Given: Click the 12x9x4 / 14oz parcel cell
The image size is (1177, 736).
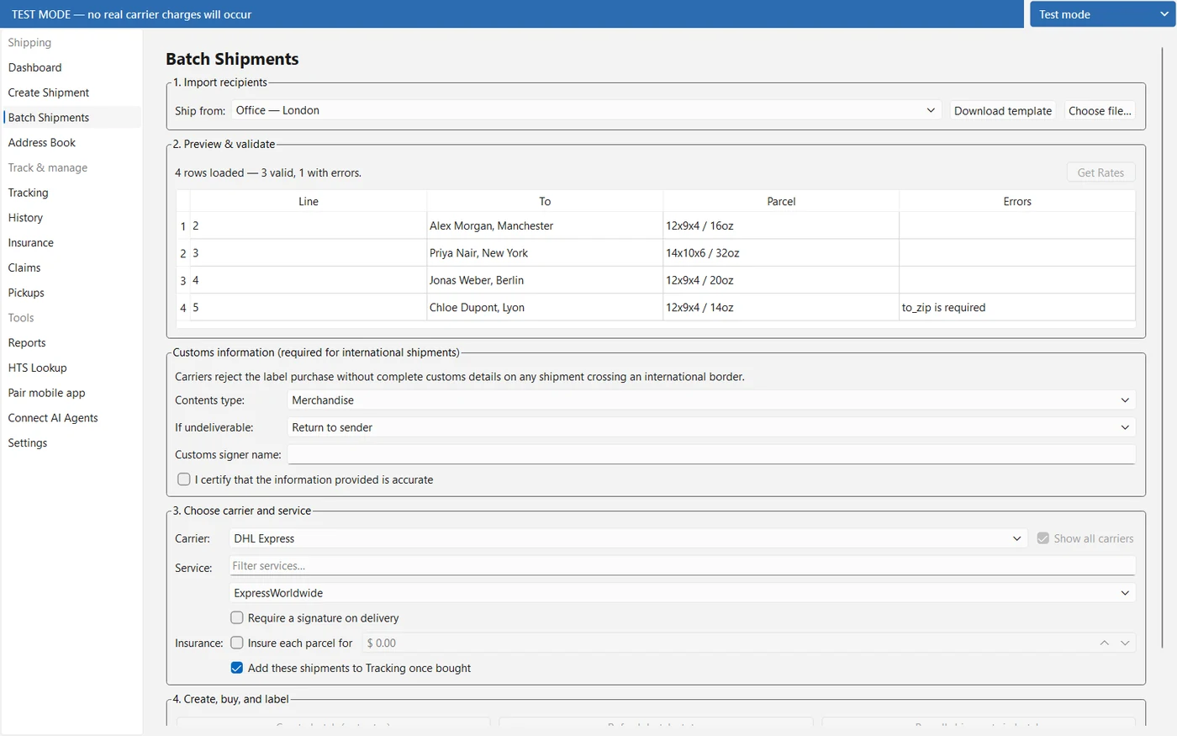Looking at the screenshot, I should tap(781, 308).
